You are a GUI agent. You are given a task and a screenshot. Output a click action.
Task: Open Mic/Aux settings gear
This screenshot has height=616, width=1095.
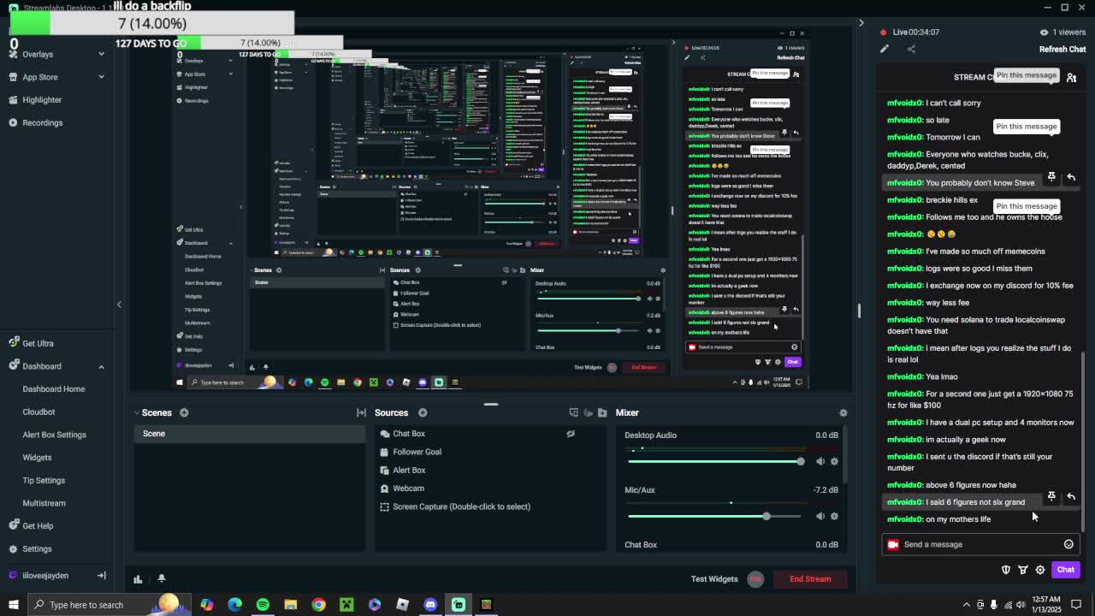835,516
